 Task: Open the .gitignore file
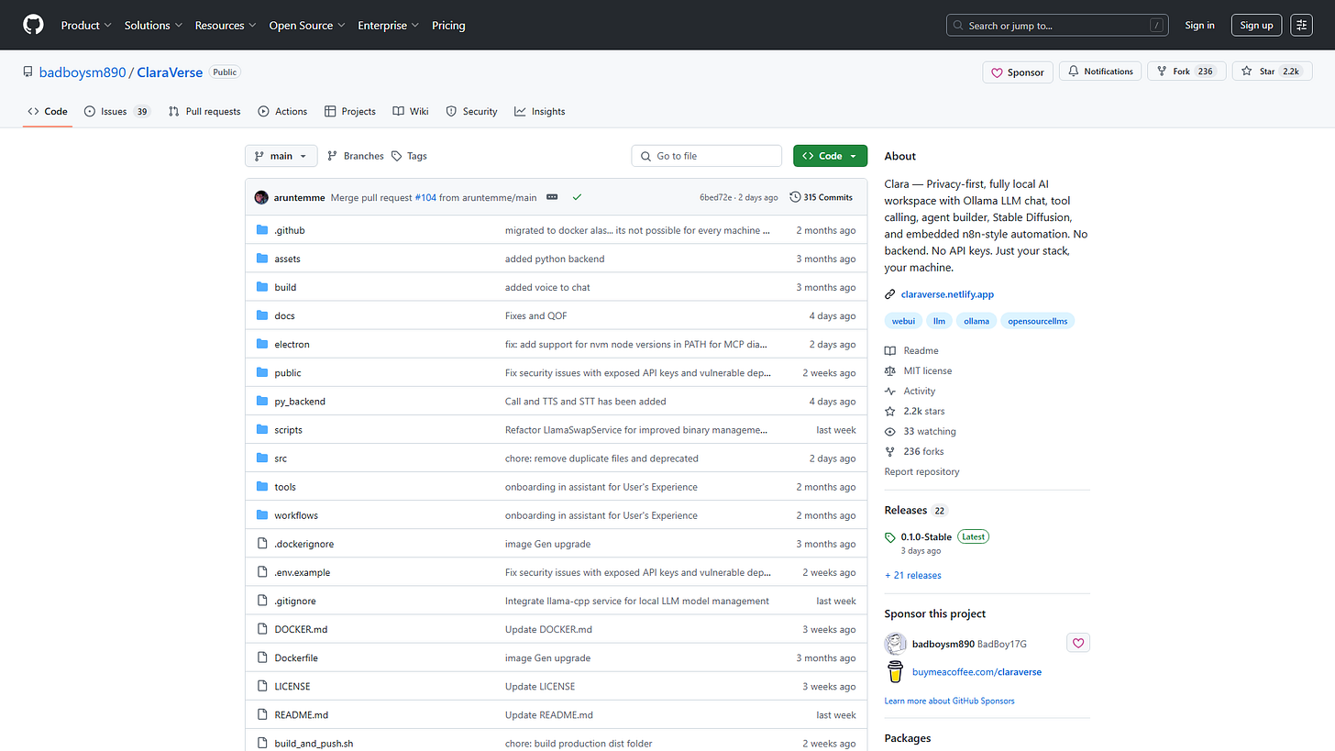tap(294, 601)
